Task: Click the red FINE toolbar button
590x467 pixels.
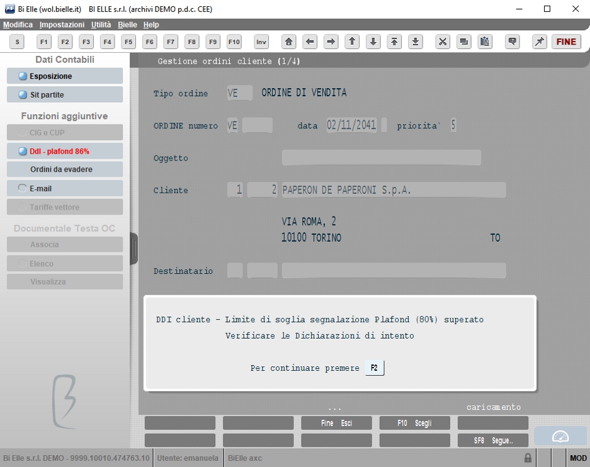Action: point(566,42)
